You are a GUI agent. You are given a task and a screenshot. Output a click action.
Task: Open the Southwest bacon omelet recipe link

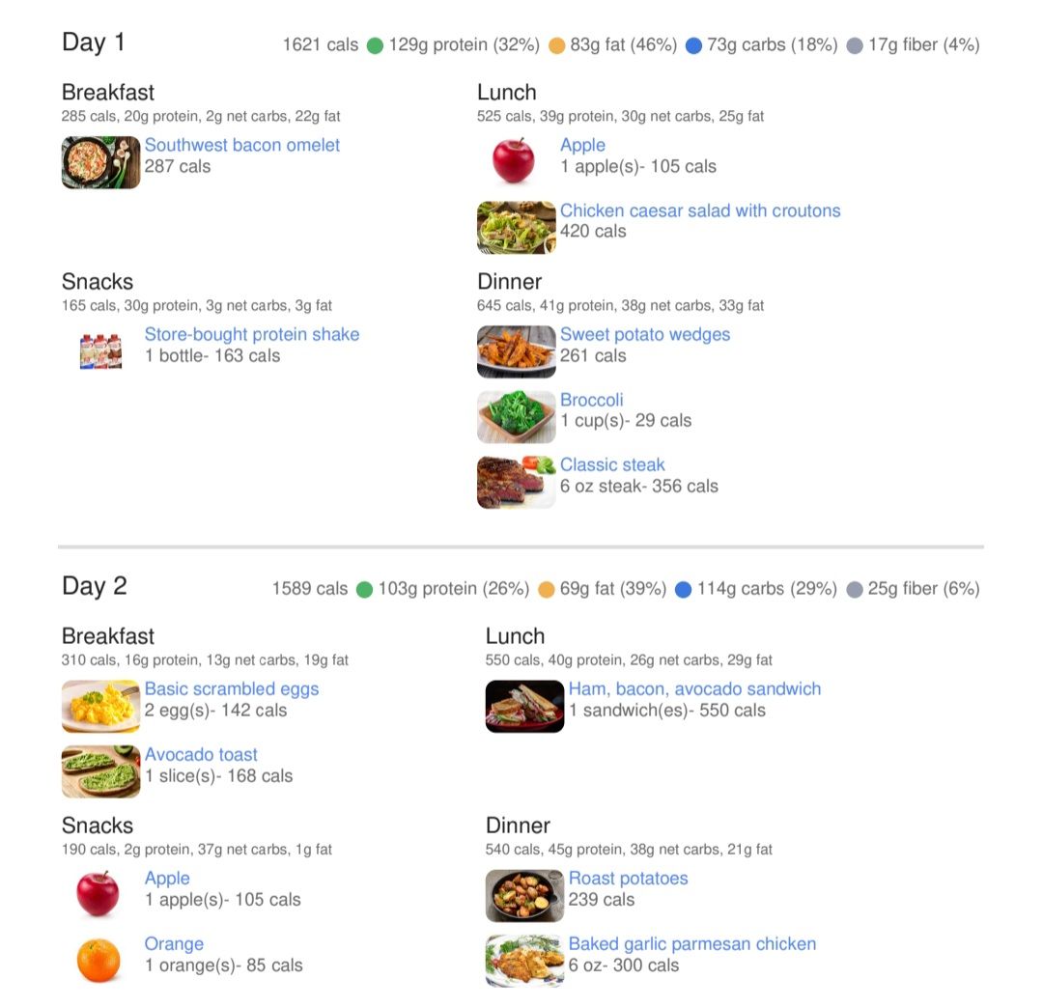(242, 145)
